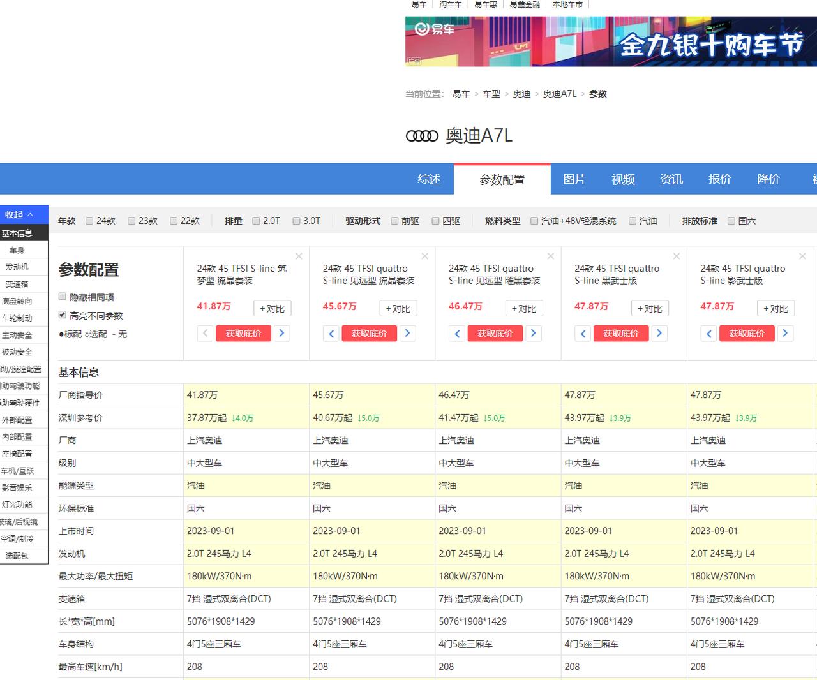The image size is (817, 680).
Task: Click +对比 for 45.67万 model
Action: tap(398, 309)
